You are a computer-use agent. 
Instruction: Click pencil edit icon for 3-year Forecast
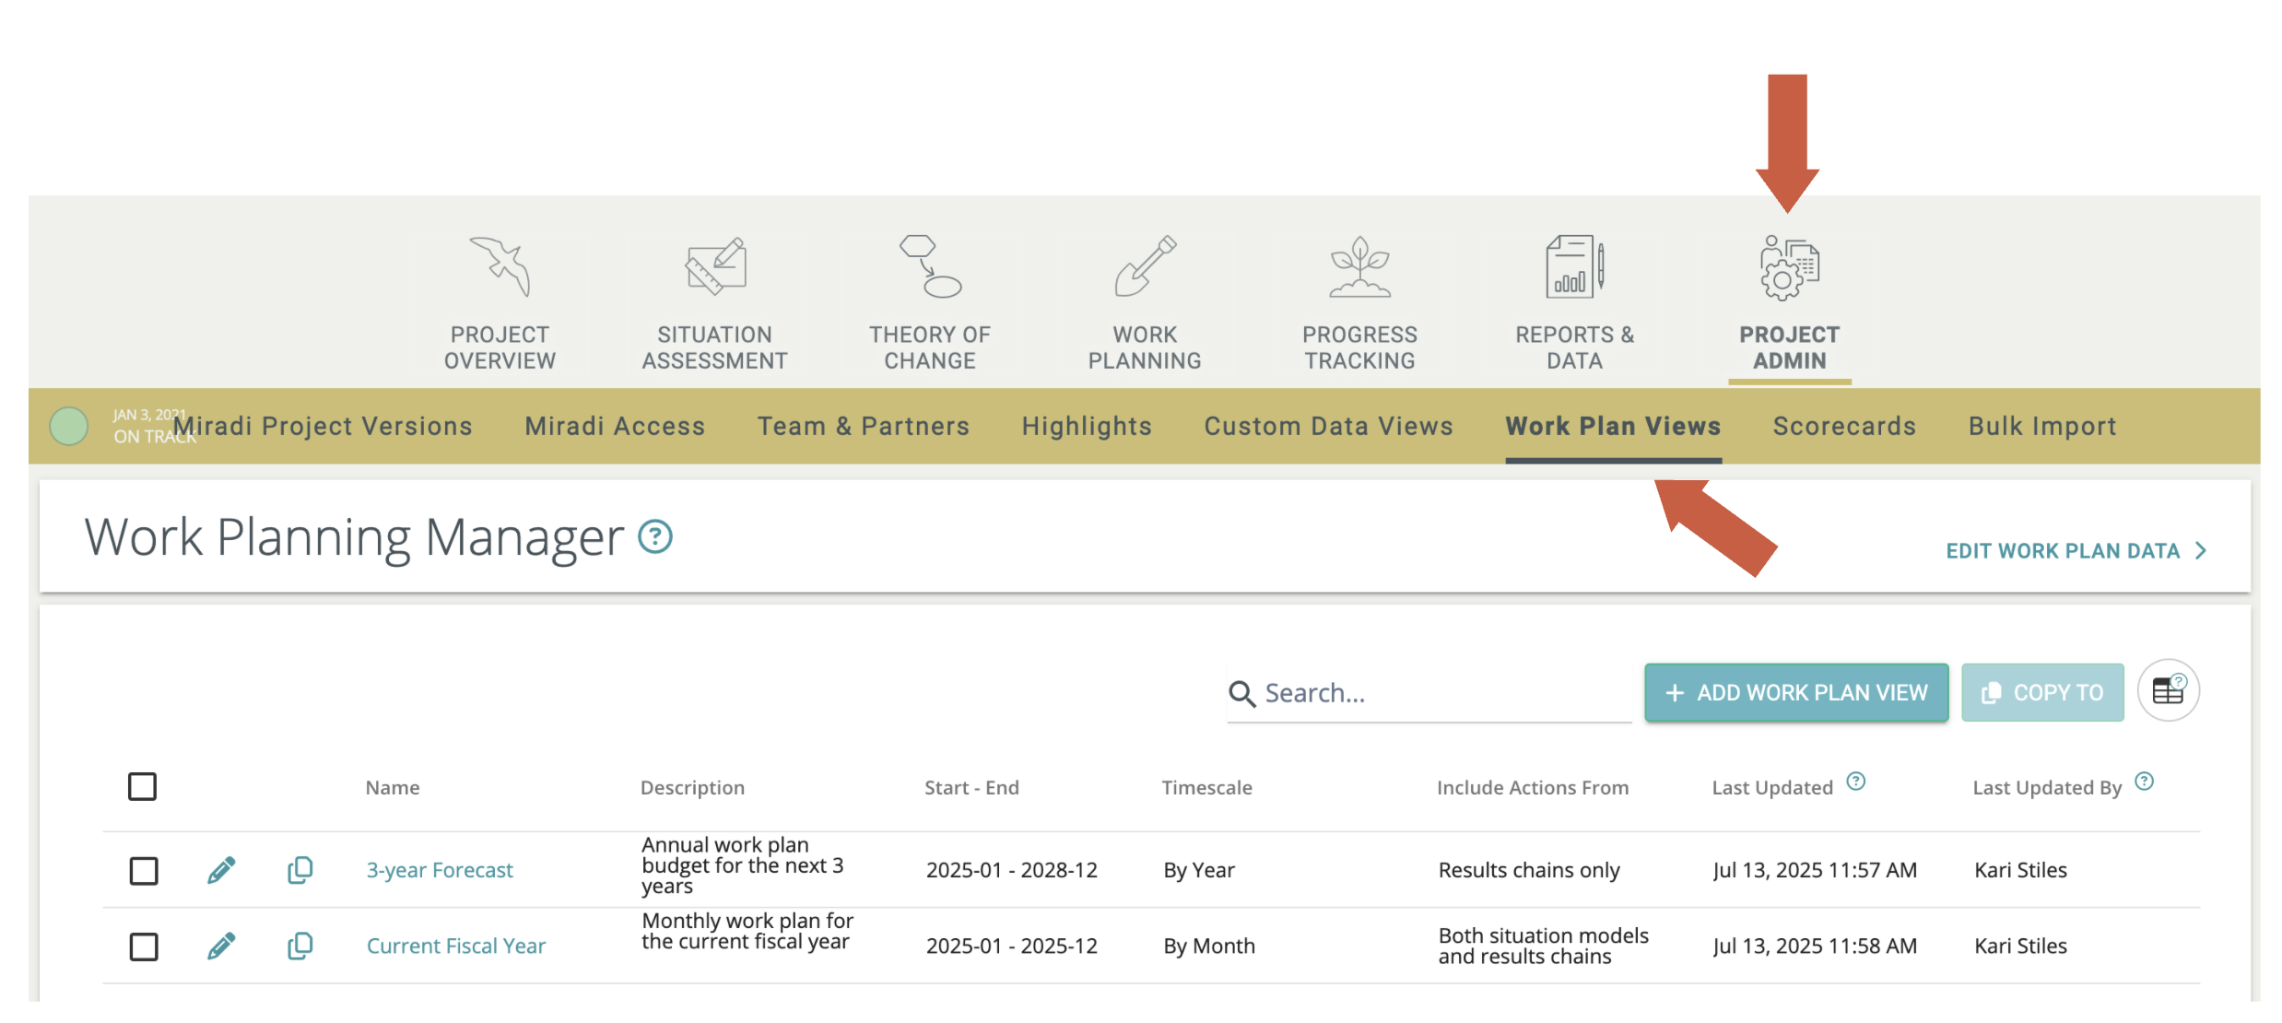221,870
